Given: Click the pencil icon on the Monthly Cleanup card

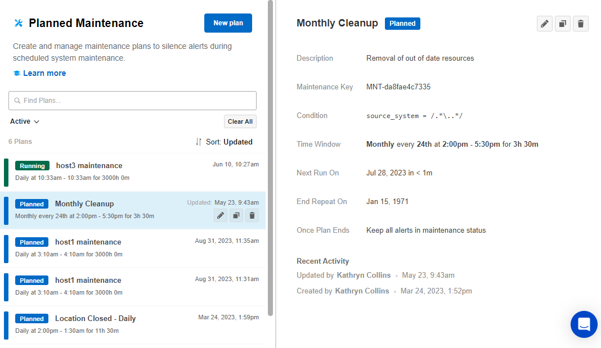Looking at the screenshot, I should point(220,215).
